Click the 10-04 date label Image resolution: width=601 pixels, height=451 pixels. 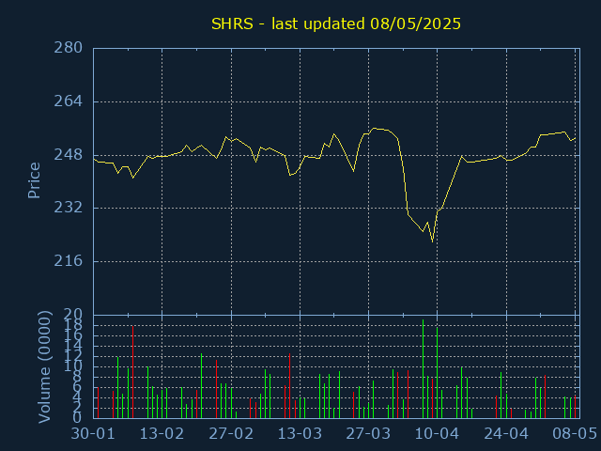[437, 434]
